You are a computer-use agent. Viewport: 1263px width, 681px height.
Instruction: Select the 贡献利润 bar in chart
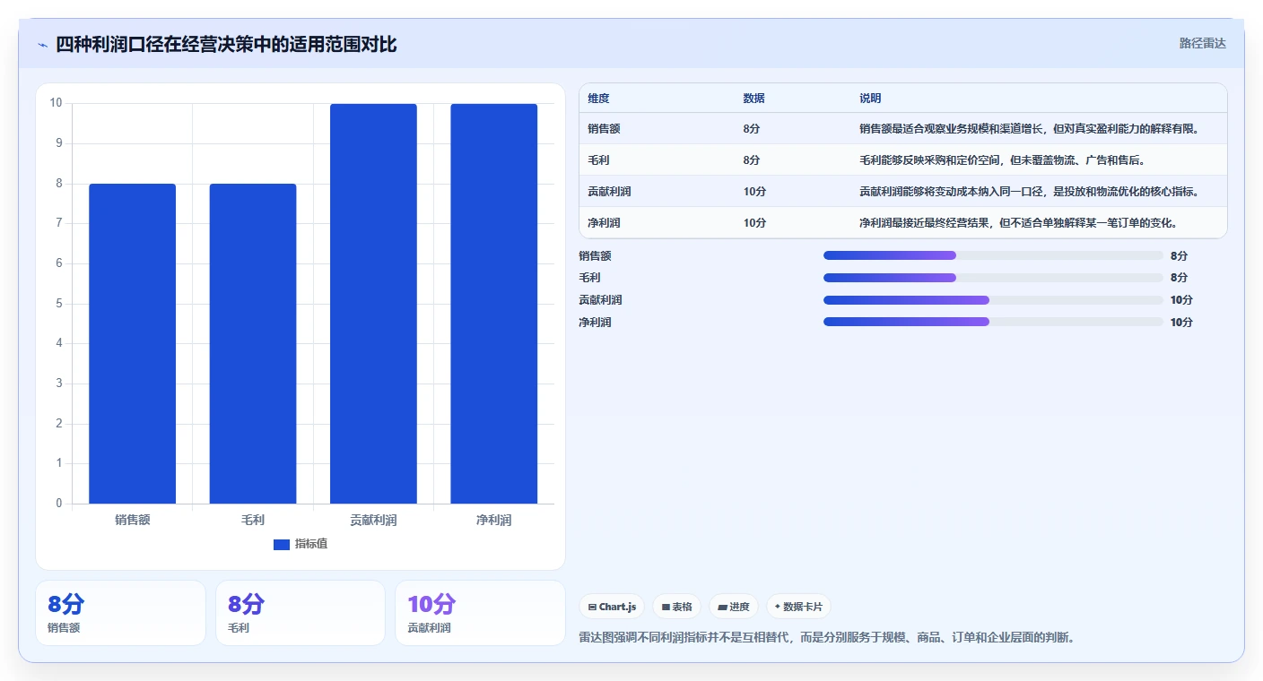tap(373, 304)
